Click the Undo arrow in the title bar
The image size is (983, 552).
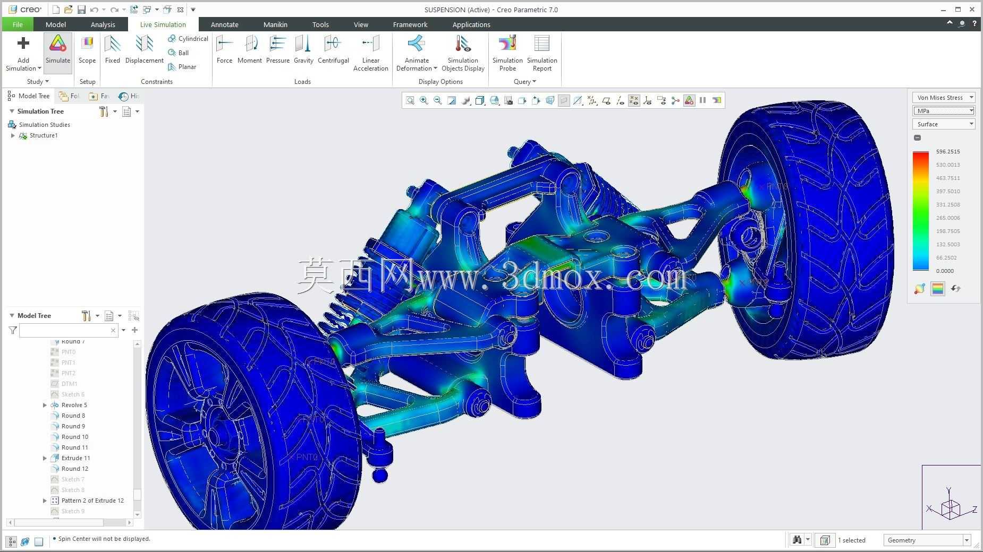pos(94,10)
